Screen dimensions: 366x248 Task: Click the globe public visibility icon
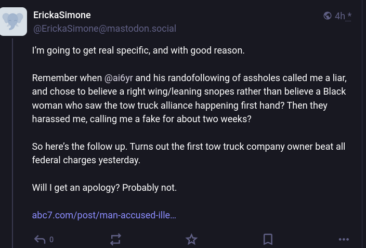point(328,16)
